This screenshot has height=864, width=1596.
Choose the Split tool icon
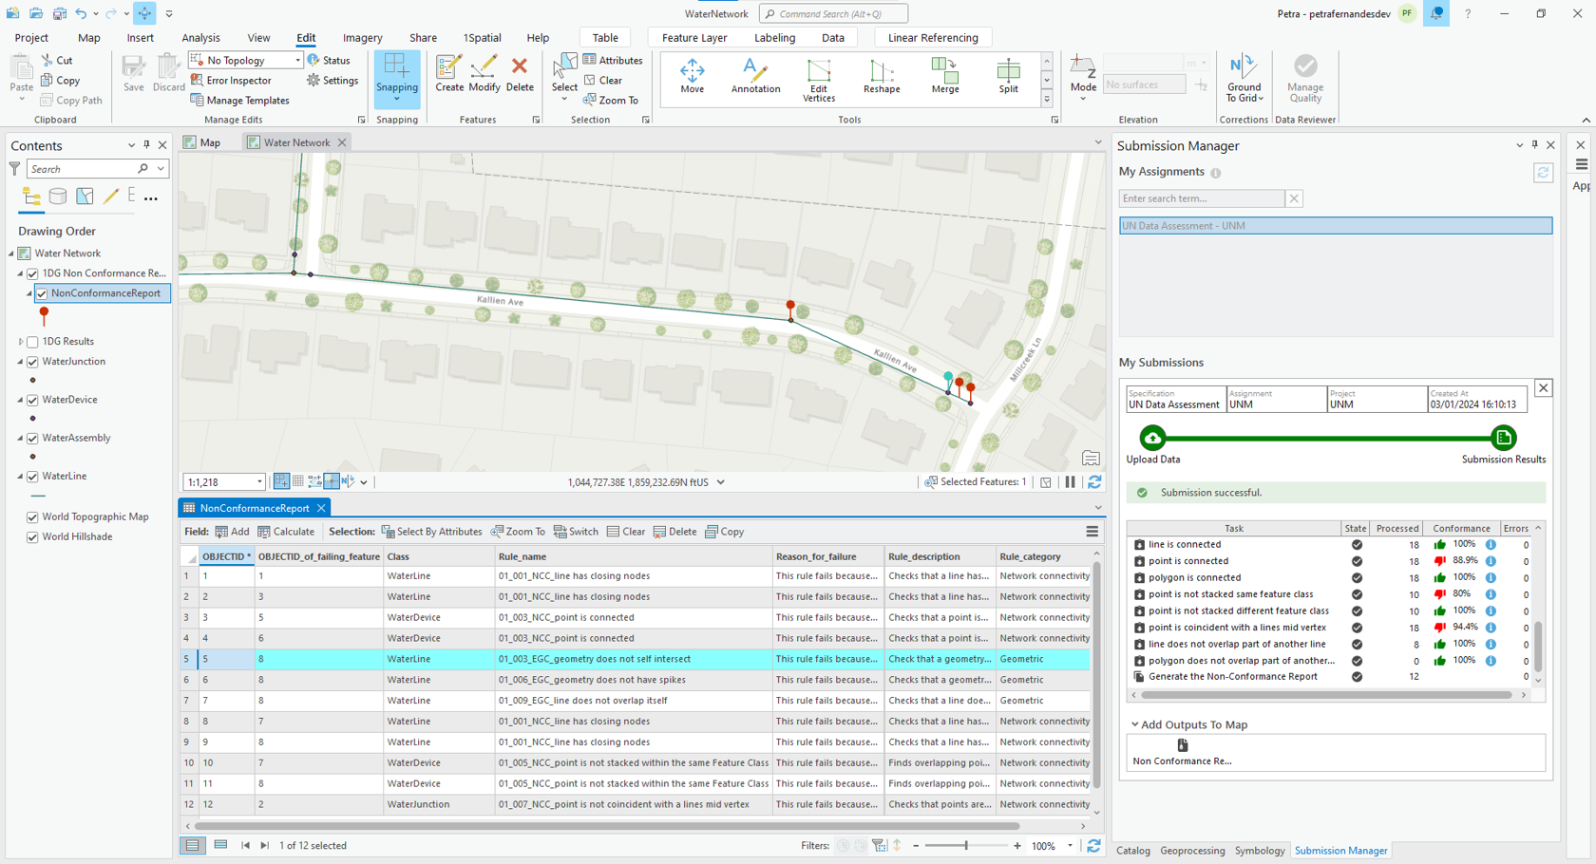(1008, 76)
